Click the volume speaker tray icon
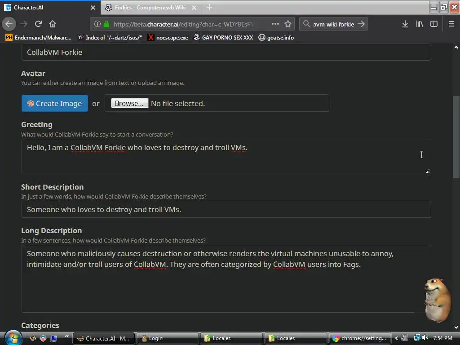The height and width of the screenshot is (345, 460). 425,338
